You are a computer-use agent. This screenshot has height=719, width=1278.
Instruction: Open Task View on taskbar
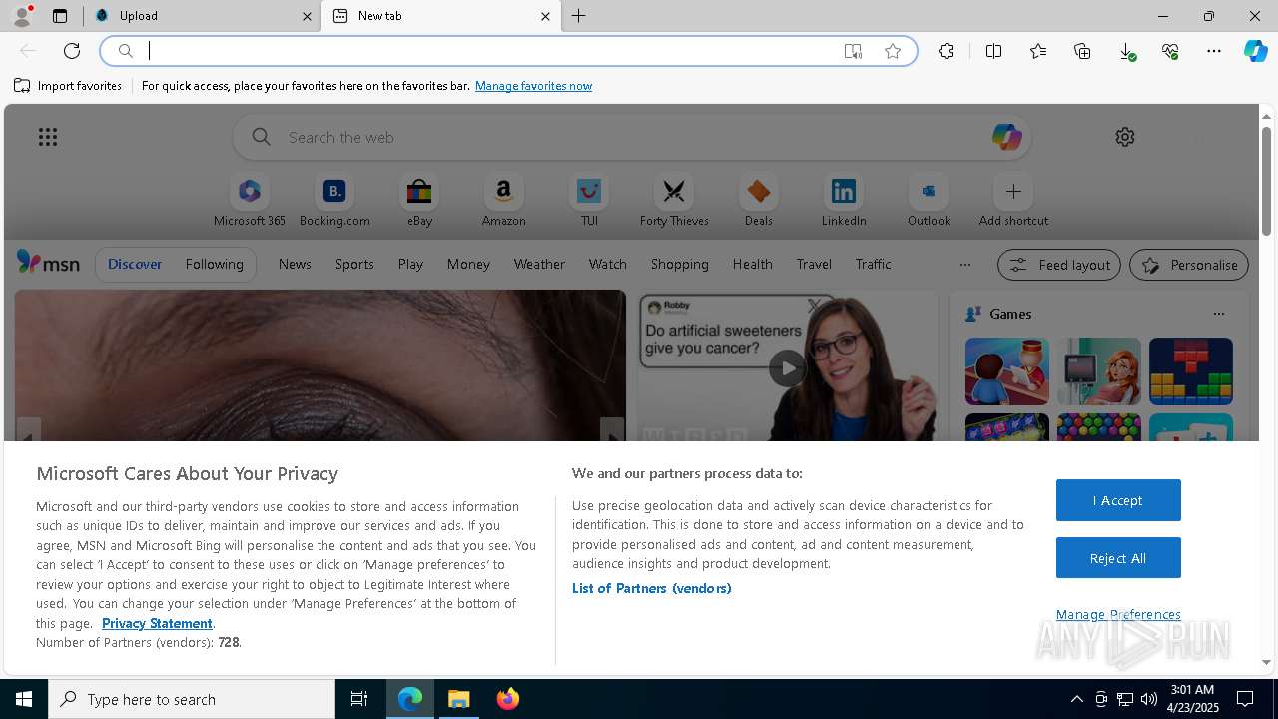click(359, 699)
